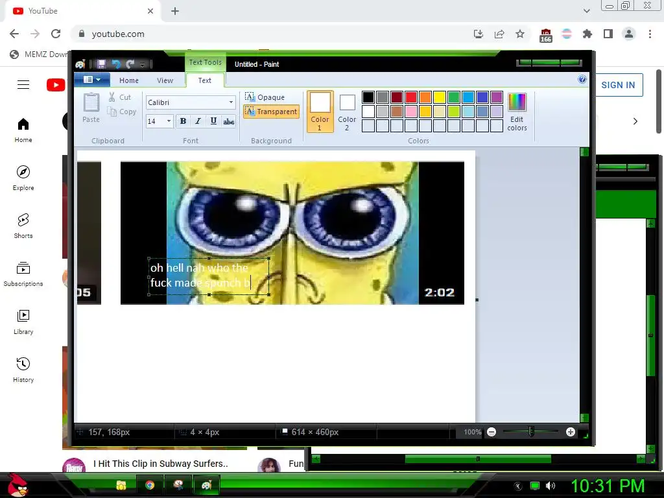Select Transparent background option
The image size is (664, 498).
click(272, 112)
